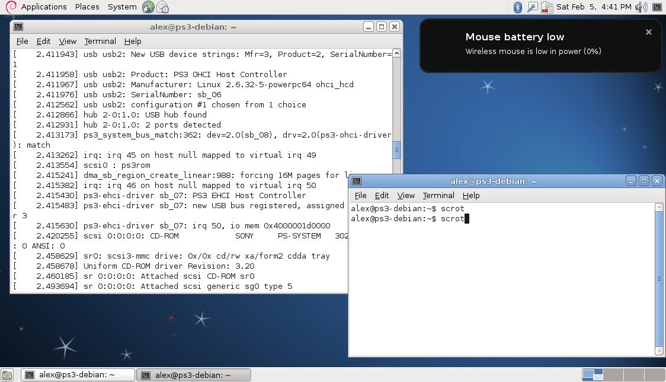Open Help menu in back terminal window

[133, 42]
